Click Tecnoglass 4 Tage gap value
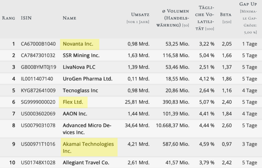The height and width of the screenshot is (168, 262). pyautogui.click(x=250, y=90)
